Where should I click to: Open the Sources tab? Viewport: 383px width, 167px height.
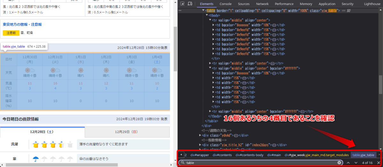tap(244, 4)
